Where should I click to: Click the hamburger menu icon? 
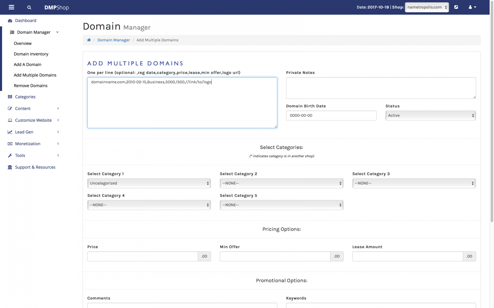[x=11, y=7]
